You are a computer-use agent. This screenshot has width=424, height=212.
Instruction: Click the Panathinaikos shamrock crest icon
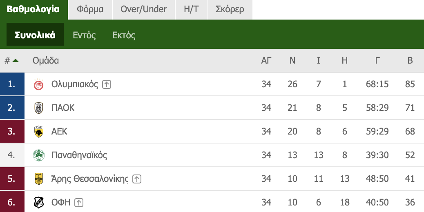pos(38,155)
